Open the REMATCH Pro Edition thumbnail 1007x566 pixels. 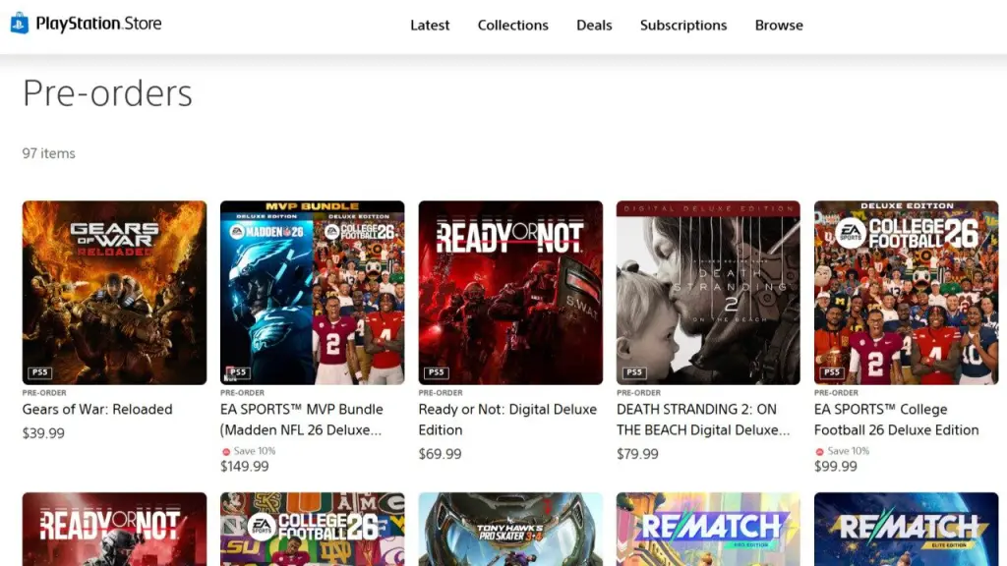pyautogui.click(x=708, y=529)
